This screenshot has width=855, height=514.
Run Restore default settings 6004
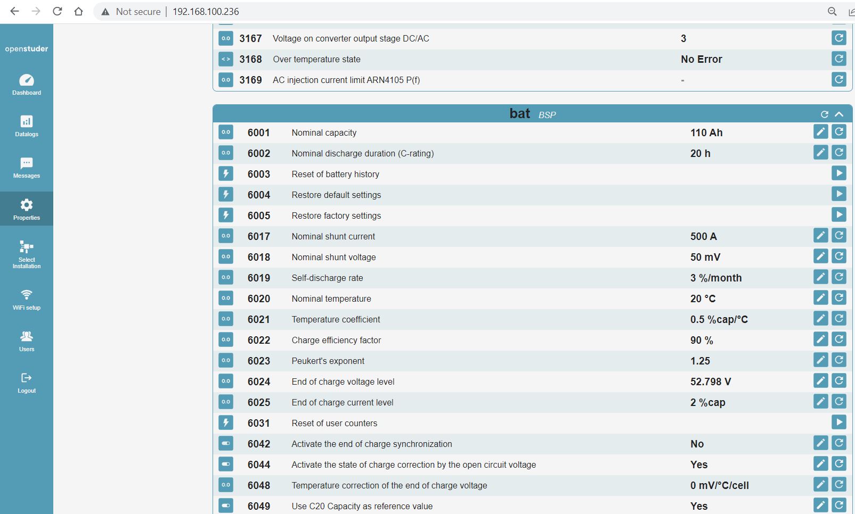click(x=839, y=194)
